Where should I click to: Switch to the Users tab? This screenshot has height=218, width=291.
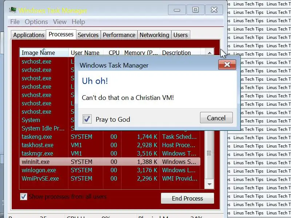click(180, 35)
